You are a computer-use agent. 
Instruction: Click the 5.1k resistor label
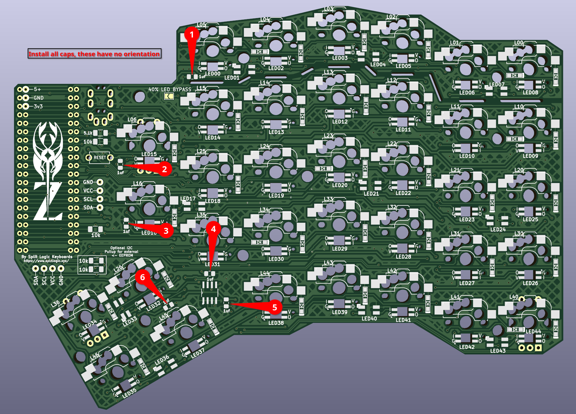click(88, 133)
